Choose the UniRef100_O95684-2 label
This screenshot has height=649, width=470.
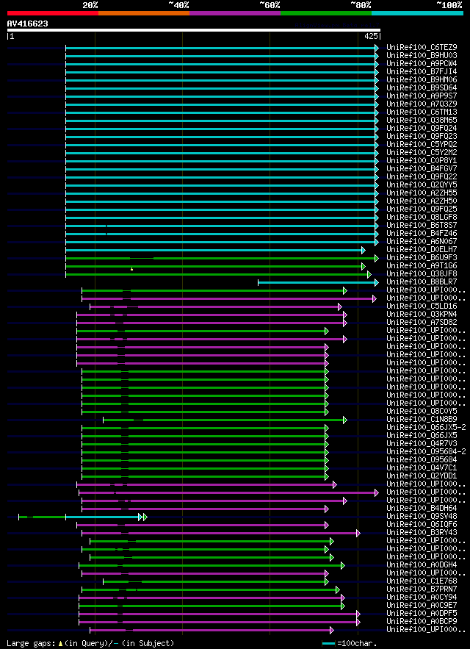(x=426, y=451)
